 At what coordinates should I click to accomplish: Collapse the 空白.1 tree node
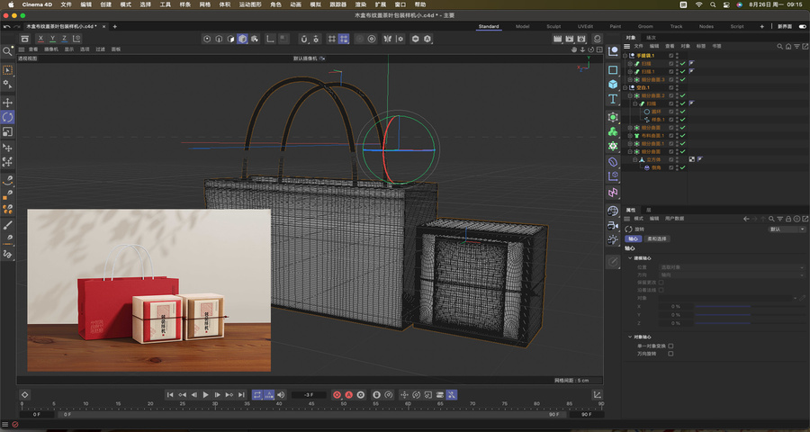pyautogui.click(x=625, y=88)
